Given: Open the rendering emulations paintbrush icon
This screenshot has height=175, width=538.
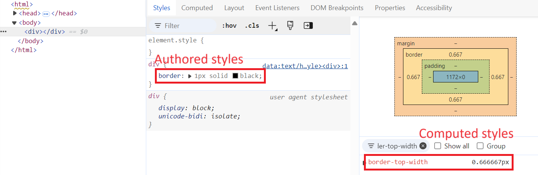Looking at the screenshot, I should pyautogui.click(x=290, y=25).
